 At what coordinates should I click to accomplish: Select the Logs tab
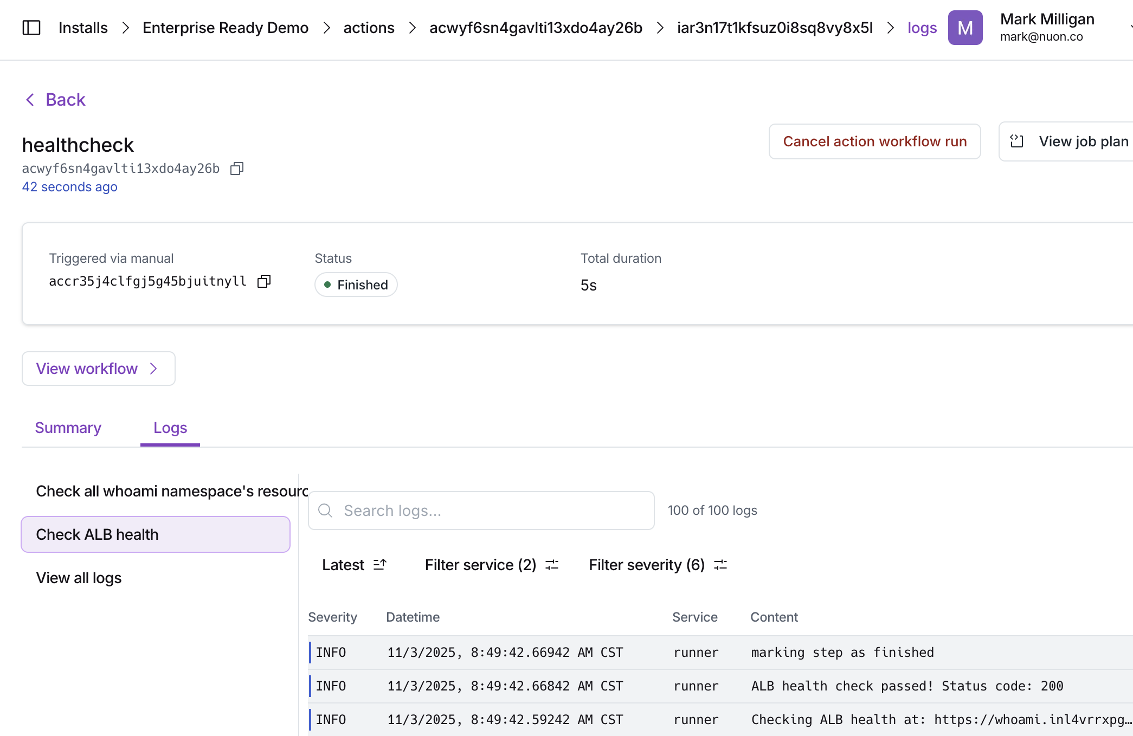click(x=170, y=428)
